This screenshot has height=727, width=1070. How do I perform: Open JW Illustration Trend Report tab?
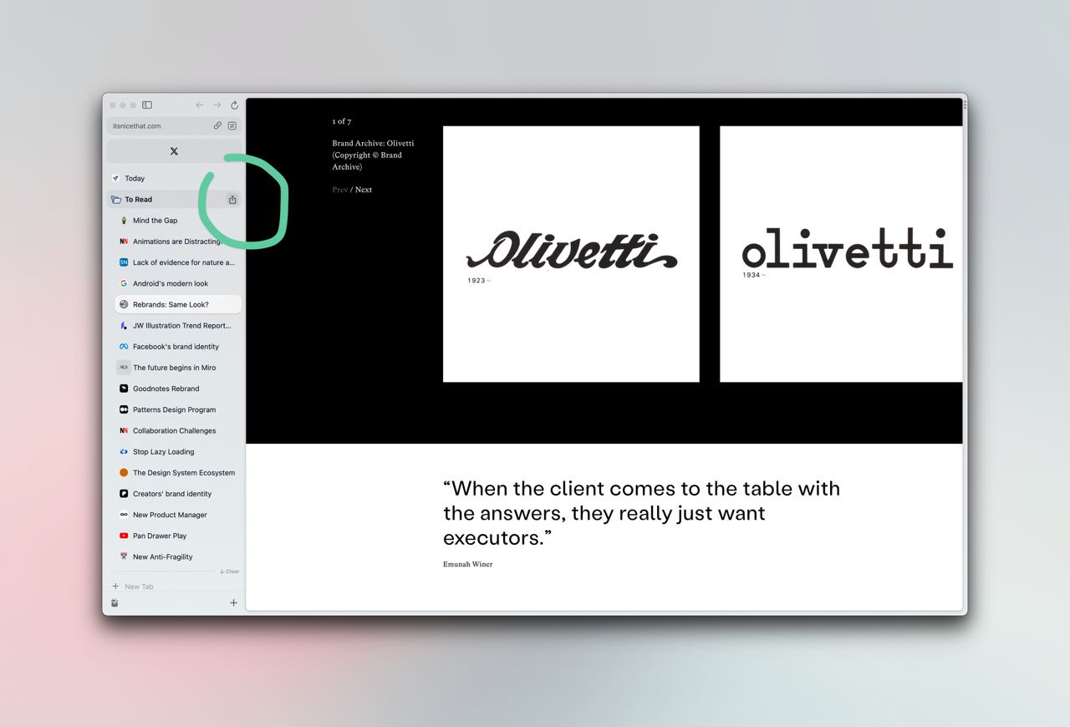pyautogui.click(x=178, y=326)
